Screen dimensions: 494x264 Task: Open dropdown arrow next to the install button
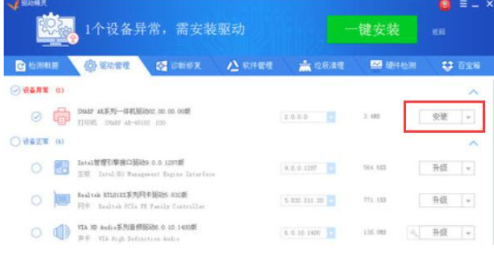pyautogui.click(x=468, y=117)
